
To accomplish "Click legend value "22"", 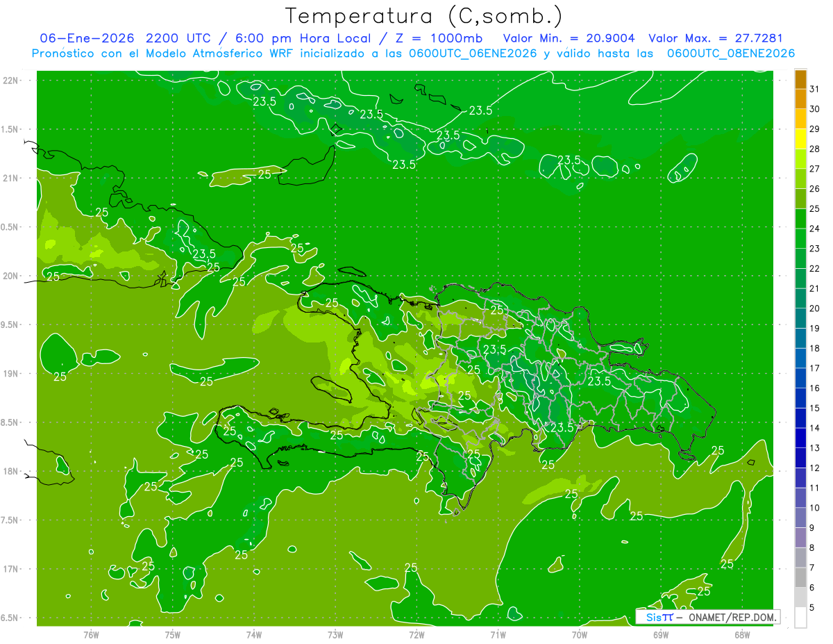I will 814,269.
